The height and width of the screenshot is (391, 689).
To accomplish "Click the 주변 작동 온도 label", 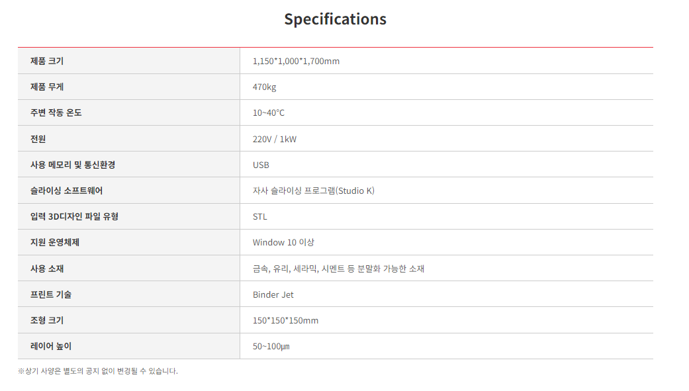I will [x=56, y=112].
